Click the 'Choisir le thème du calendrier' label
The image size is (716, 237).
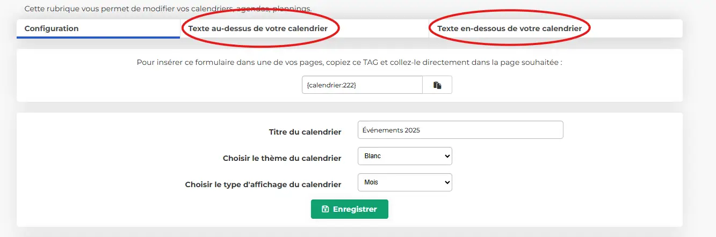[x=282, y=158]
